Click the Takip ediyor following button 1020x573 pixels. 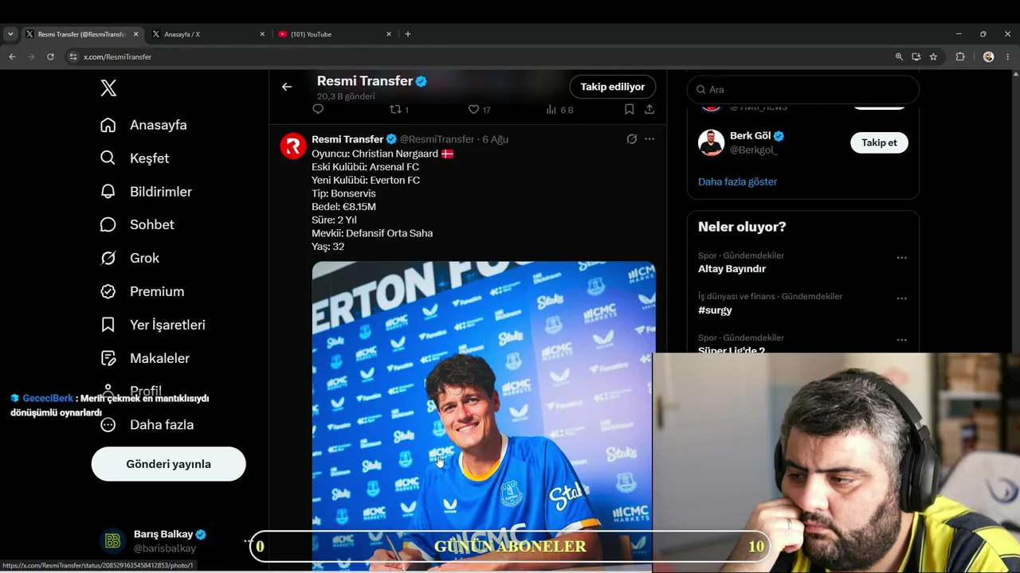pos(613,87)
